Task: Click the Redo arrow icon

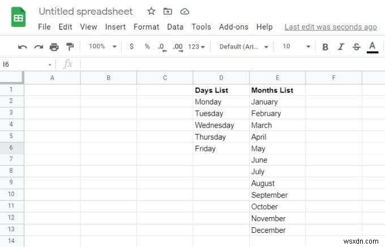Action: point(38,47)
